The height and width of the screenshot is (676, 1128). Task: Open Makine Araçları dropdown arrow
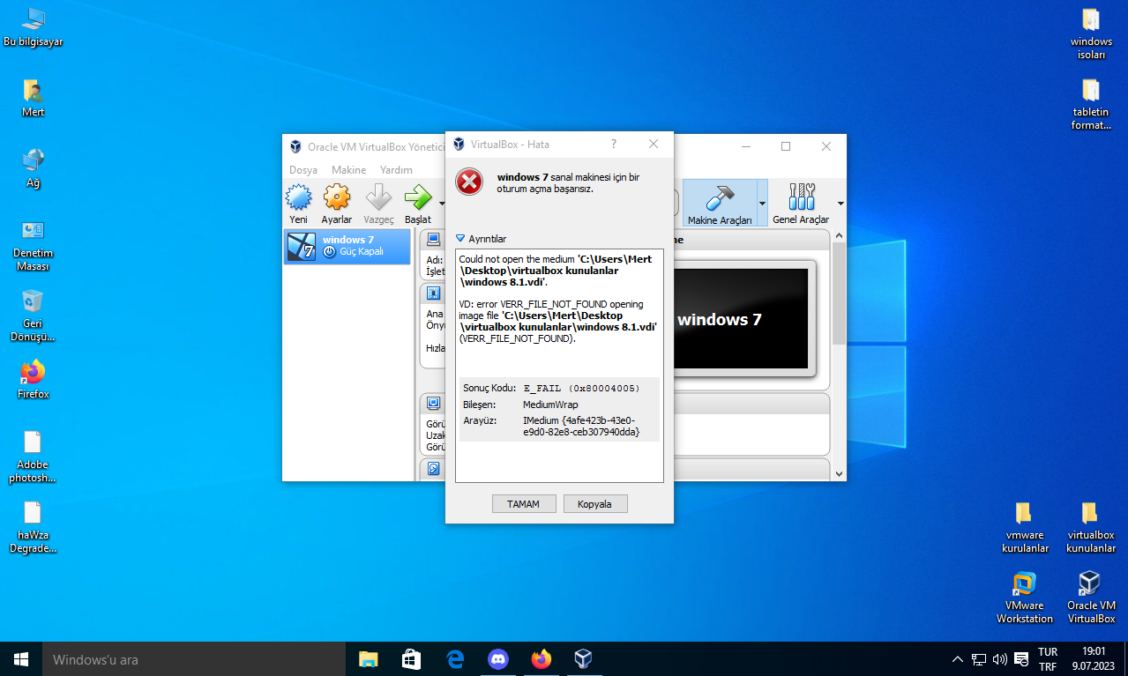(x=762, y=204)
